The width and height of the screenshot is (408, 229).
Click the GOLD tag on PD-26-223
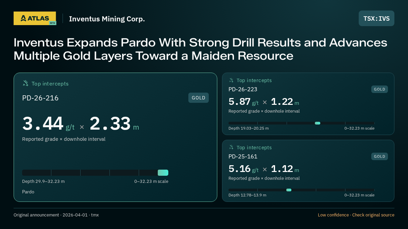pos(379,89)
